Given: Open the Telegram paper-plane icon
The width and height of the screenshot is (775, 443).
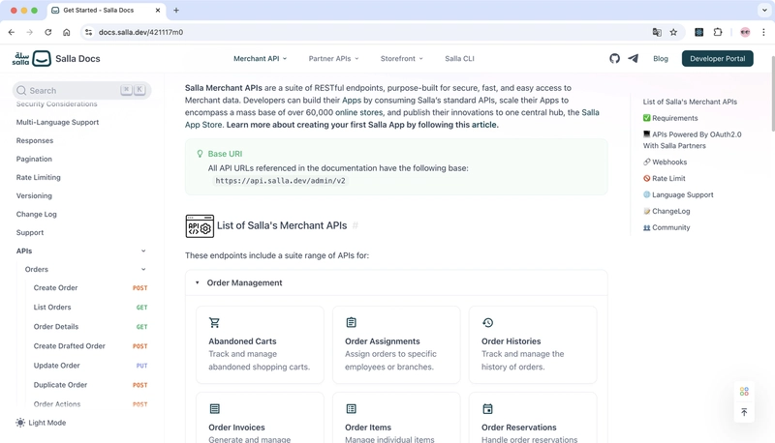Looking at the screenshot, I should click(634, 59).
